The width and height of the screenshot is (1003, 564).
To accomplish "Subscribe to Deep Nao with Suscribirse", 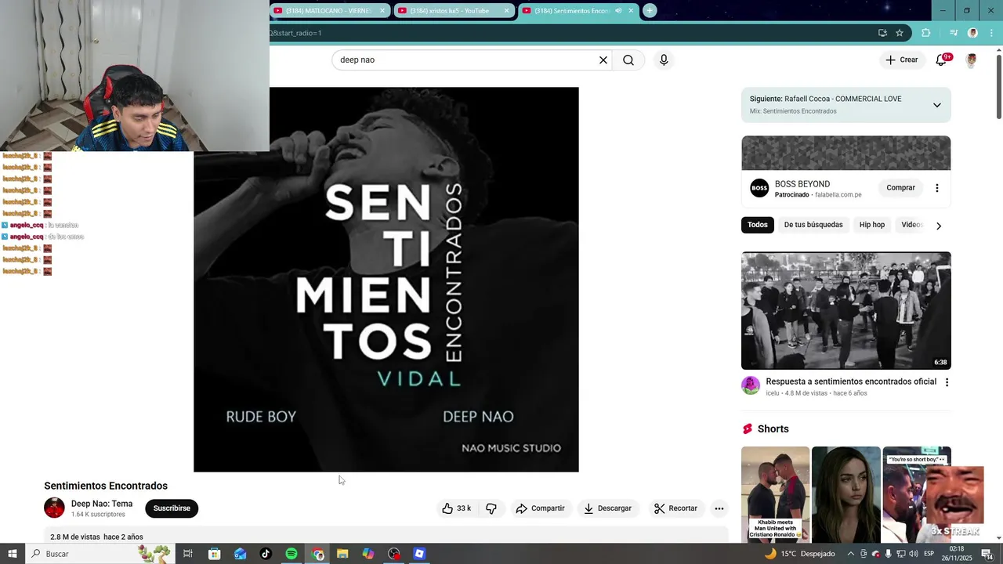I will [x=172, y=508].
